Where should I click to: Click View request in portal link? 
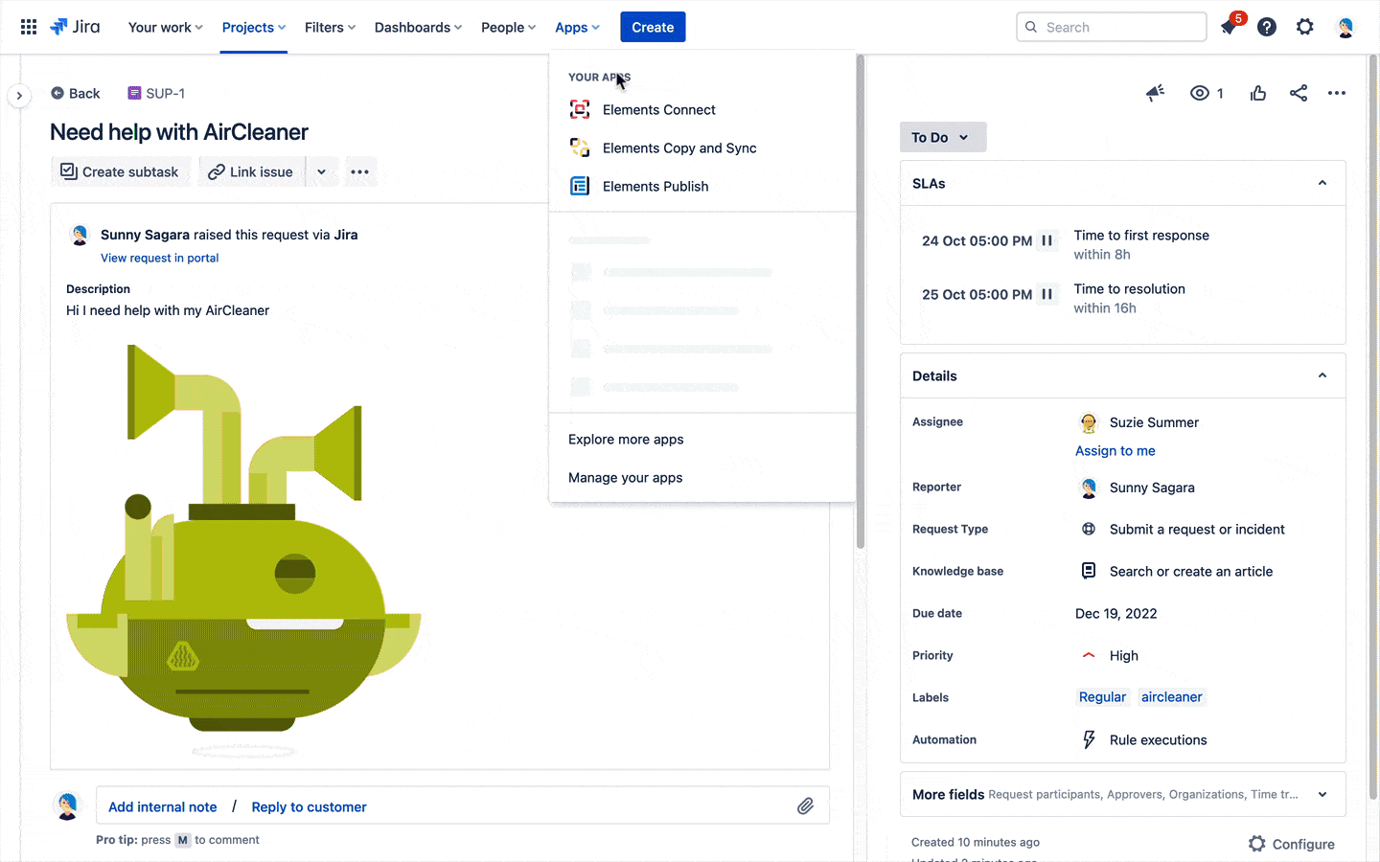click(x=159, y=258)
